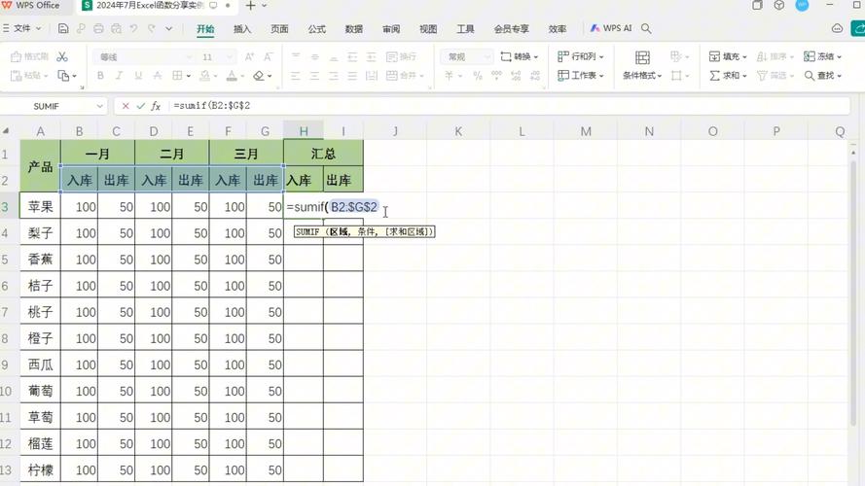Select the 西瓜 cell in column A
865x486 pixels.
point(40,364)
